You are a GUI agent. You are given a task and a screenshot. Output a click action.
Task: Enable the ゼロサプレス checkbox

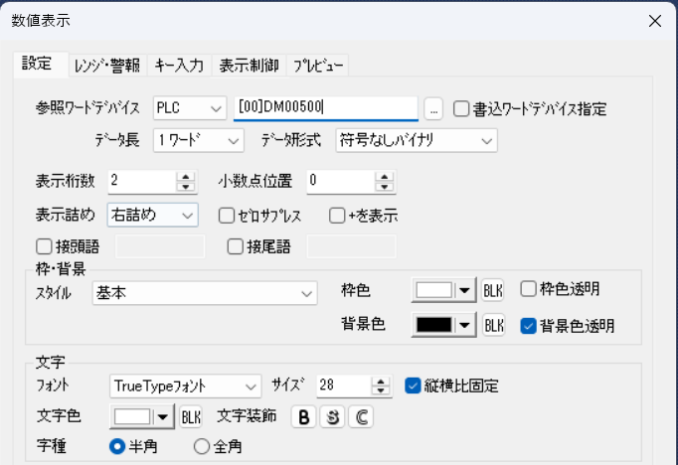tap(226, 215)
